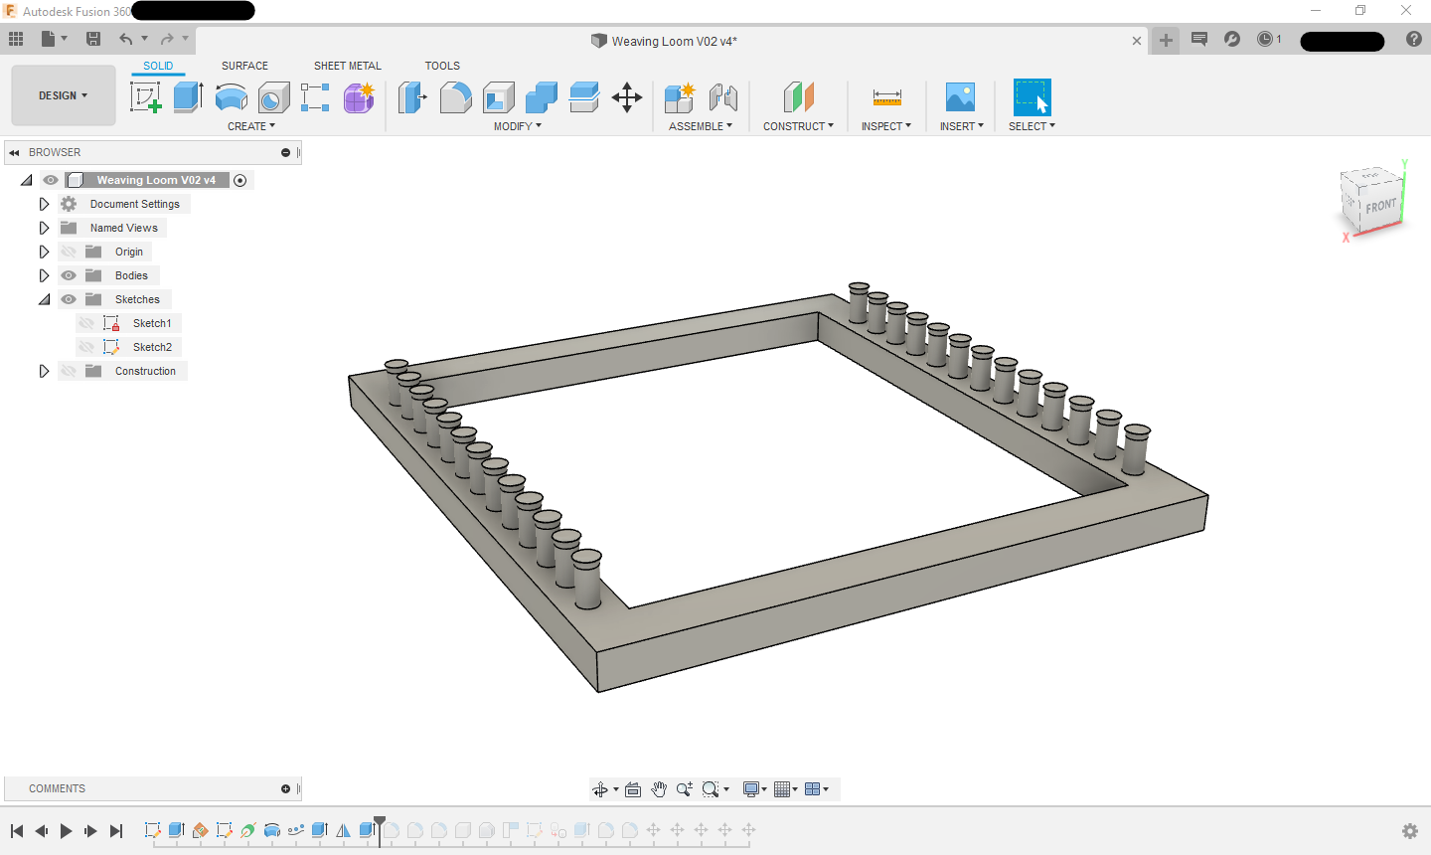The height and width of the screenshot is (855, 1431).
Task: Select the Revolve tool
Action: tap(231, 97)
